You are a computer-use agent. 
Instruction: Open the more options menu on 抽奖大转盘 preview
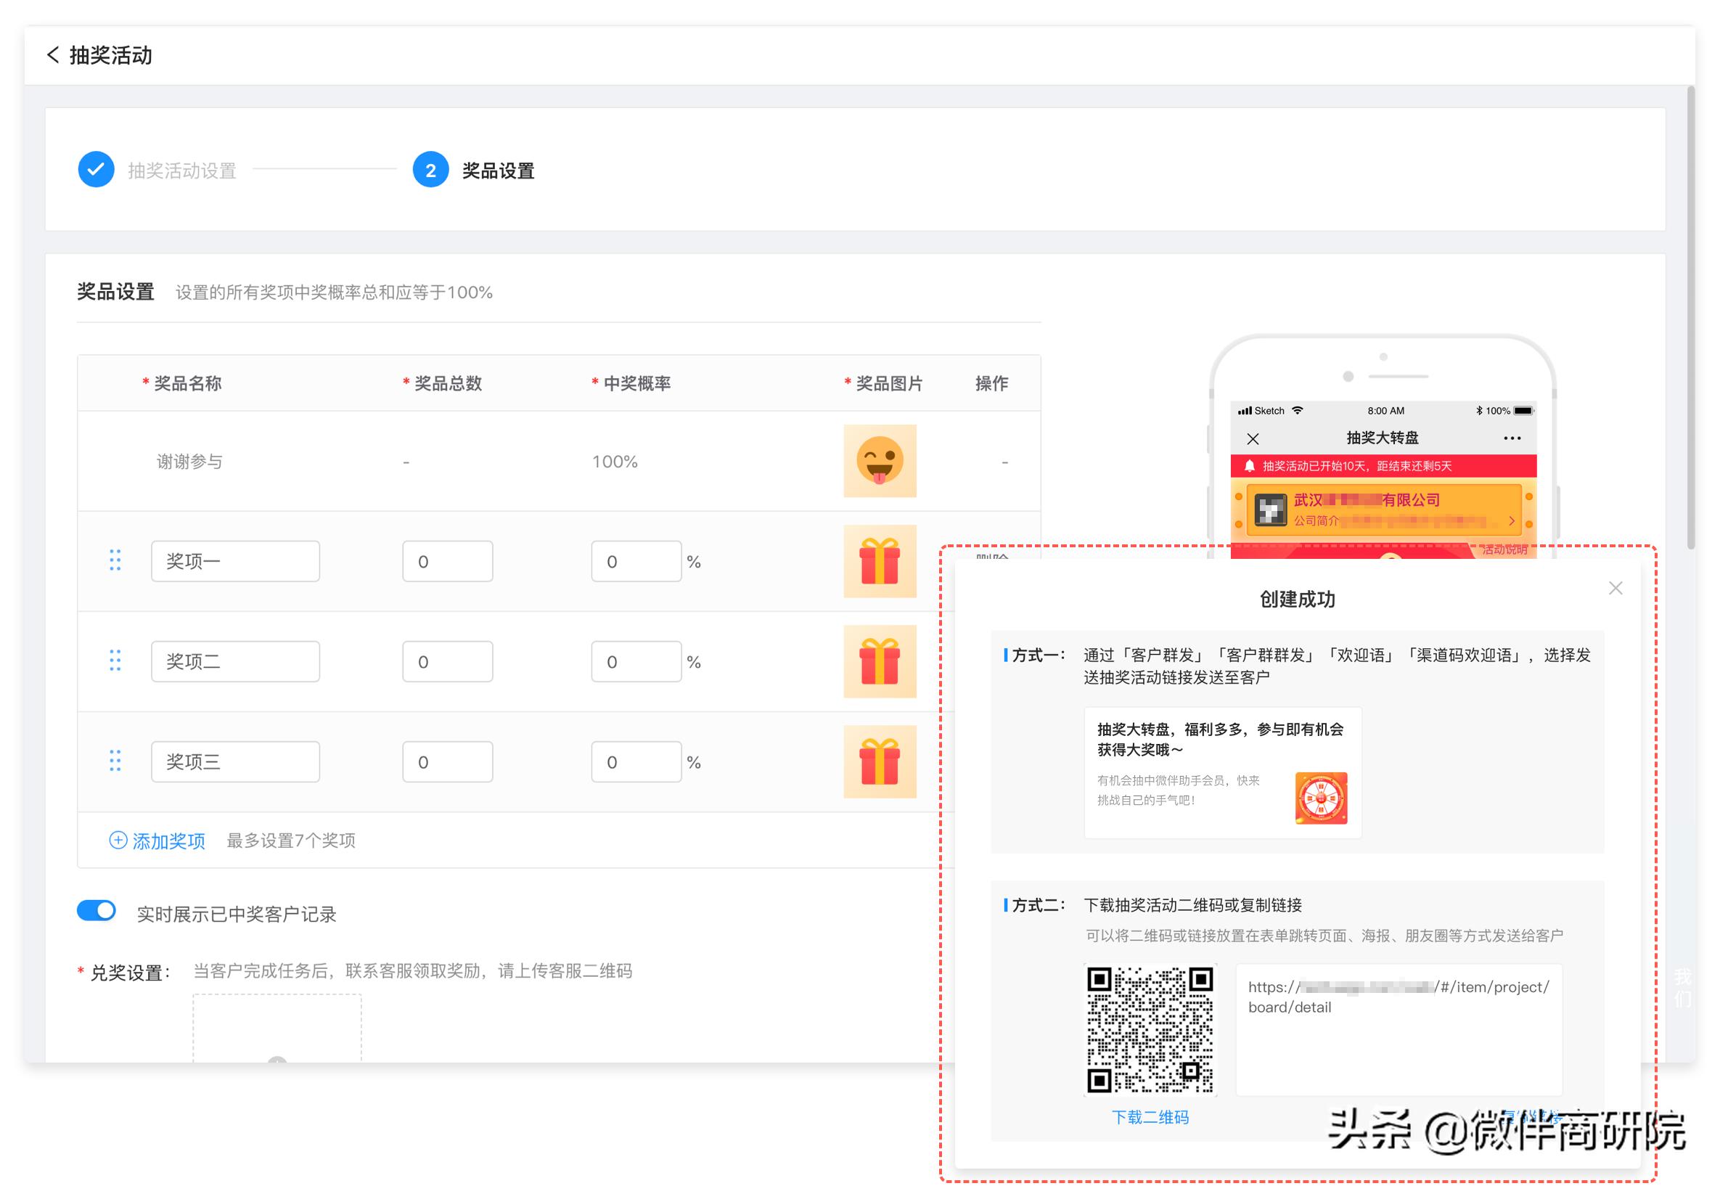(1512, 438)
